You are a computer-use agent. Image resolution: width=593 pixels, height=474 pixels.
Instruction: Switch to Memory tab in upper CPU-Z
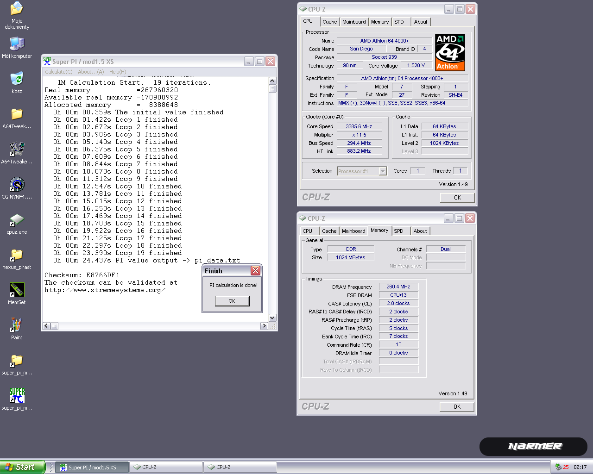click(380, 22)
